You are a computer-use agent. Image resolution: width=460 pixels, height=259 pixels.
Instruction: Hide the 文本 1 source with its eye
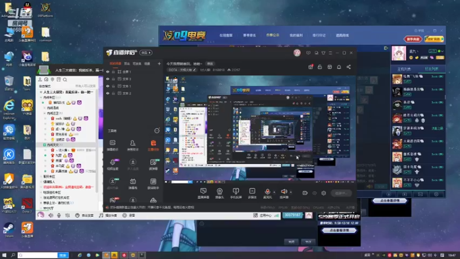click(108, 86)
